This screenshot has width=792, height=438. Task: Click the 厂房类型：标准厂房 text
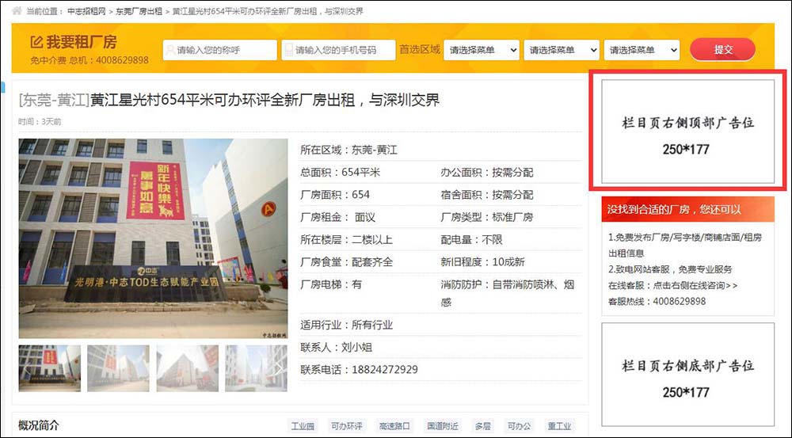(x=487, y=217)
